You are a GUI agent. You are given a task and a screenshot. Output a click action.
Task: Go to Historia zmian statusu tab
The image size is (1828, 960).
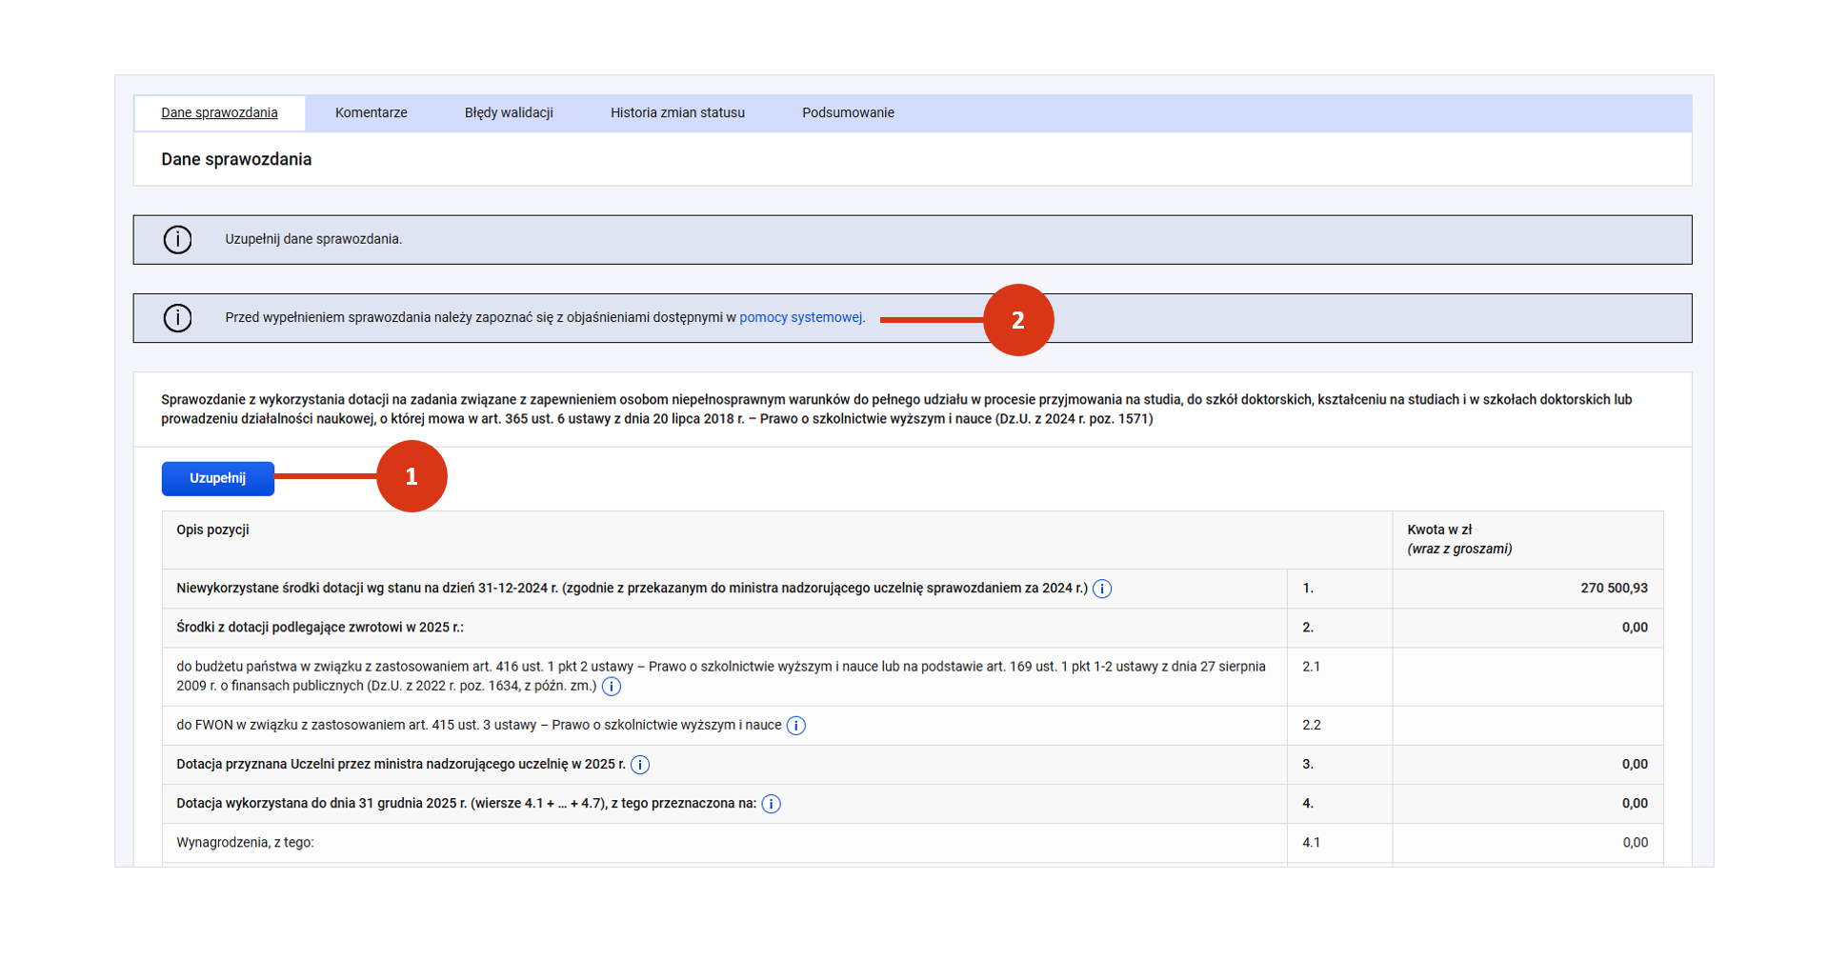pos(677,112)
